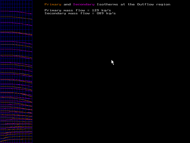Click the topmost isotherm curve in the plot

tap(16, 12)
